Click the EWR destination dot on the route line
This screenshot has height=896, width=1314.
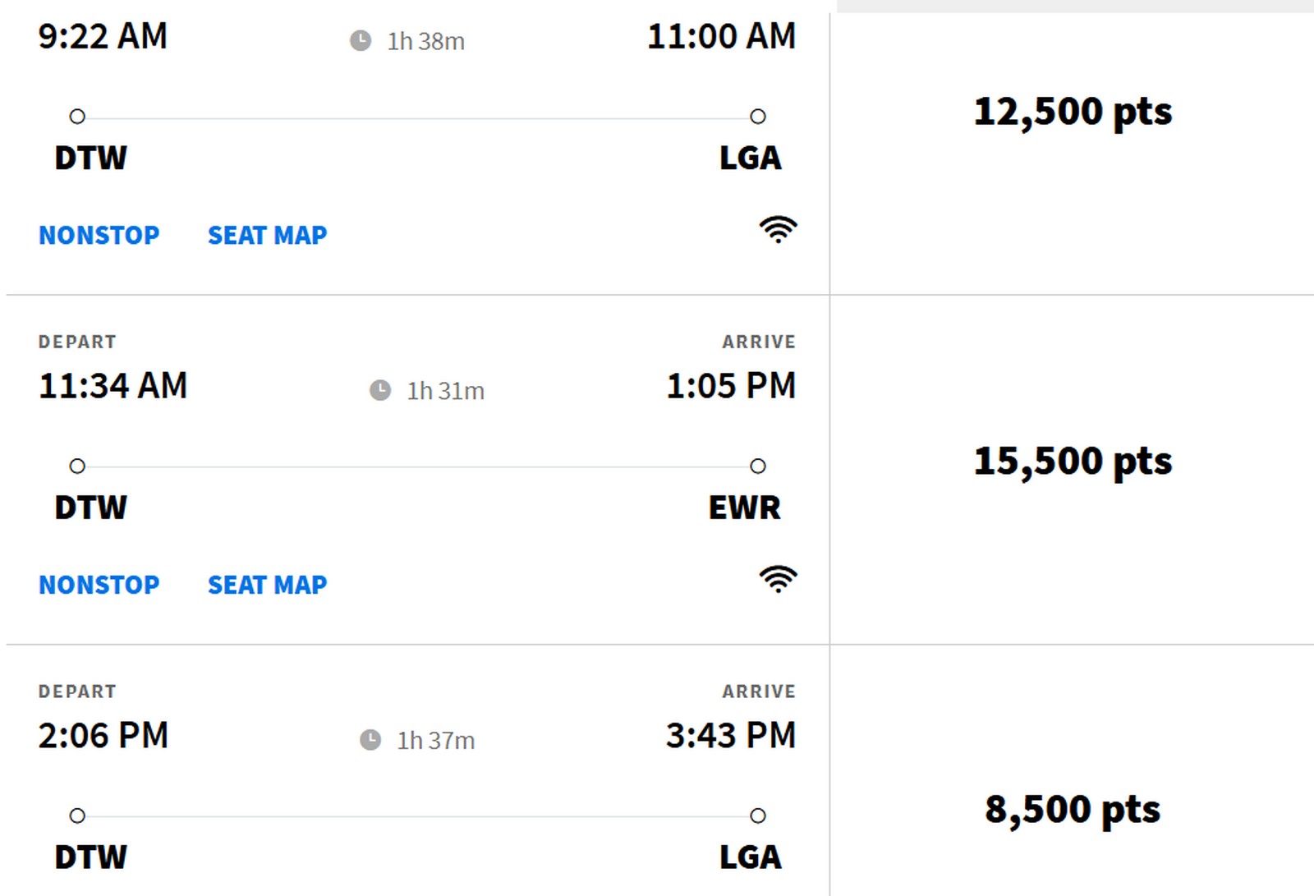(x=758, y=466)
